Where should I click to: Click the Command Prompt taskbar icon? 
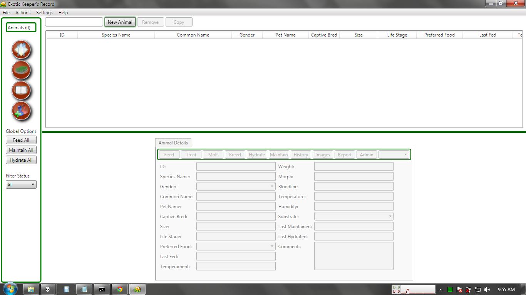(x=102, y=289)
